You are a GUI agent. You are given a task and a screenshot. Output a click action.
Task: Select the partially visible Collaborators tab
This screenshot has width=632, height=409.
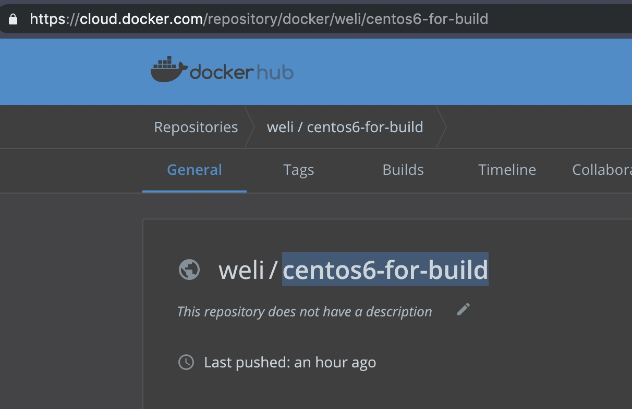(602, 170)
